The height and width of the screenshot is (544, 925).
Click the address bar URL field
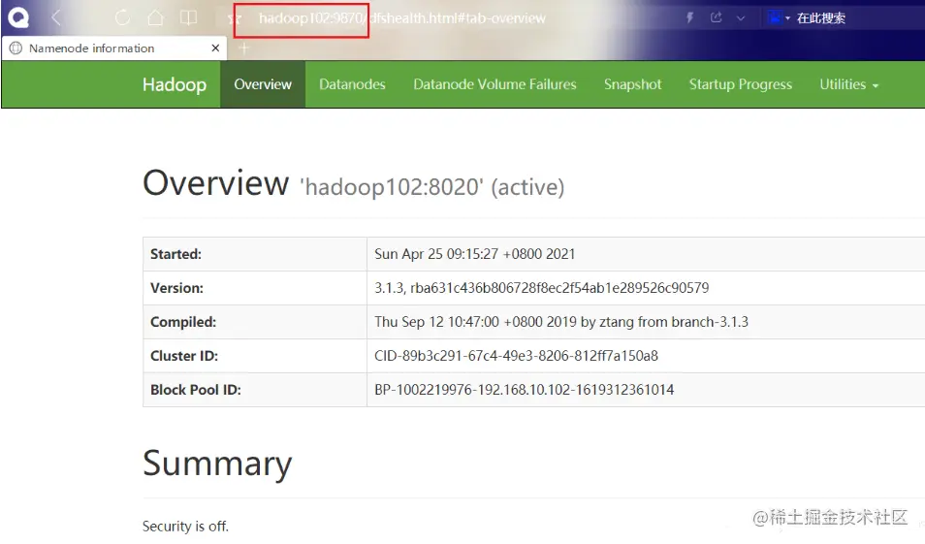click(401, 18)
